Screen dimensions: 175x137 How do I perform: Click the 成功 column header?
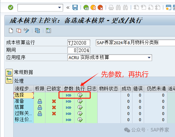coord(126,89)
